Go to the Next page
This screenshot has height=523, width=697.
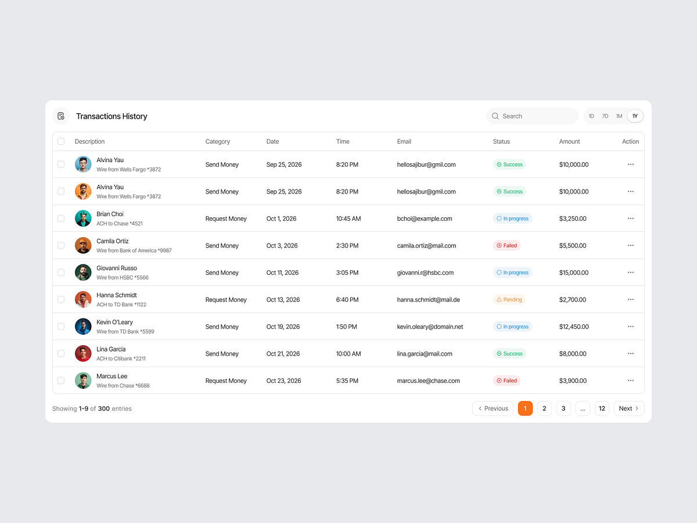(x=629, y=409)
